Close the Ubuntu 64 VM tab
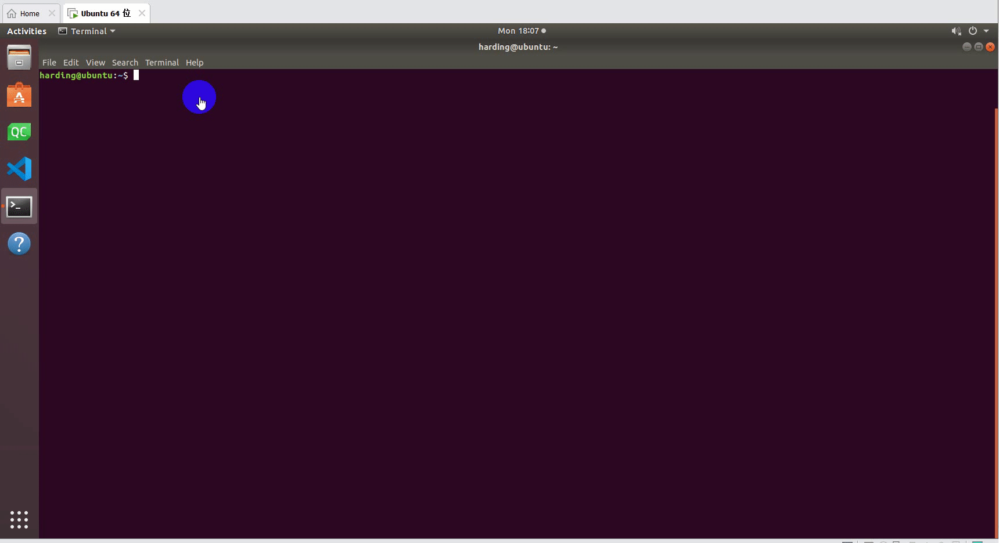 tap(142, 13)
